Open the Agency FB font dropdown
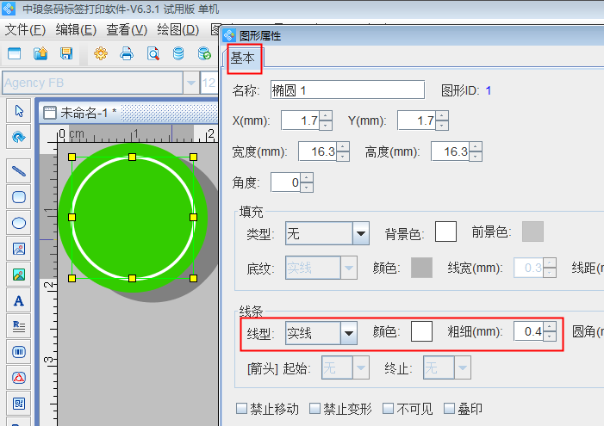 190,83
